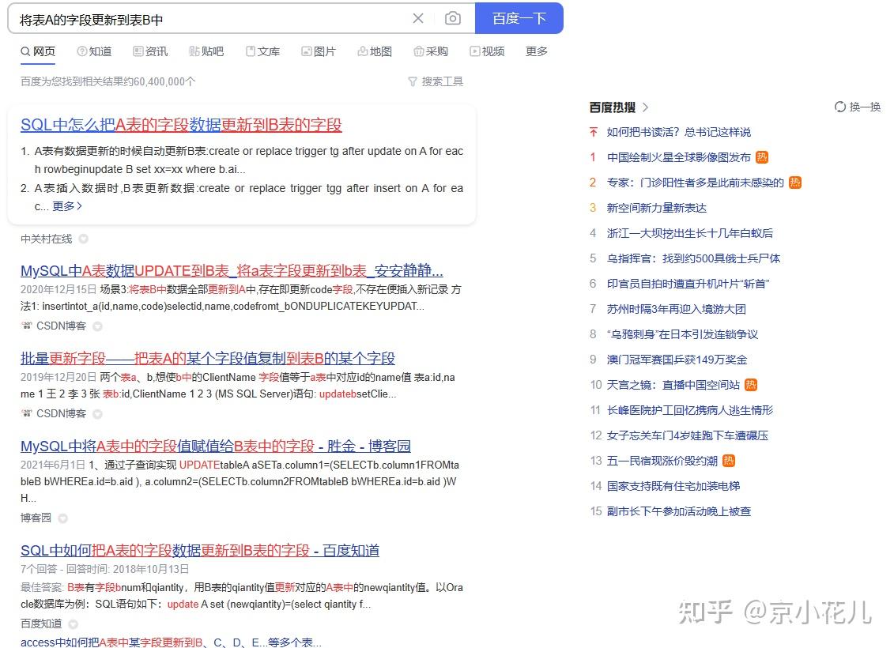This screenshot has height=648, width=894.
Task: Open hot search 国家支持既有住宅加装电梯
Action: click(673, 485)
